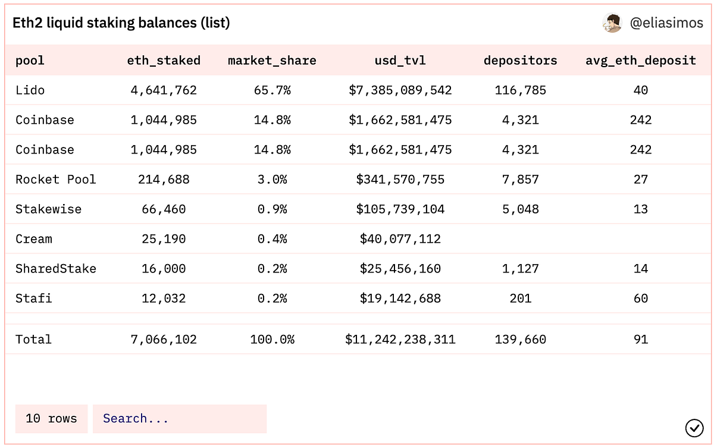Select Rocket Pool's average deposit 27
The image size is (714, 445).
(x=641, y=180)
